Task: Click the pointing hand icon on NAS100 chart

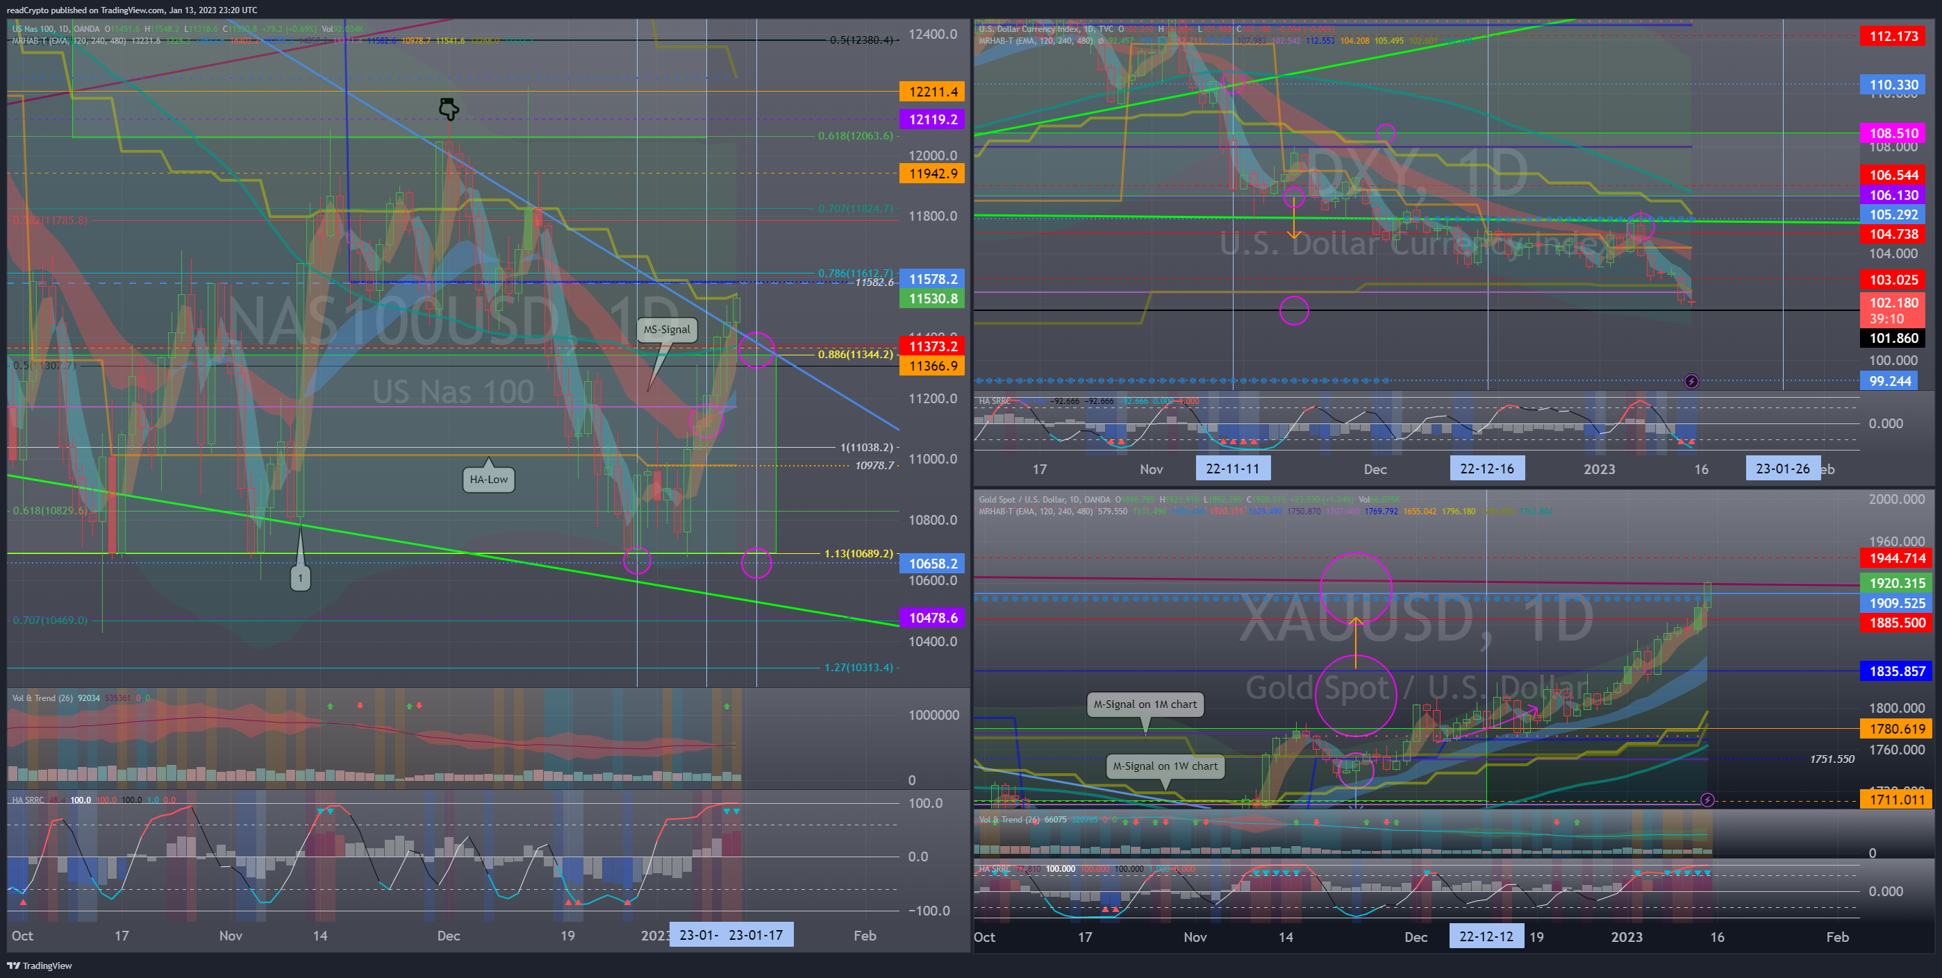Action: click(x=449, y=109)
